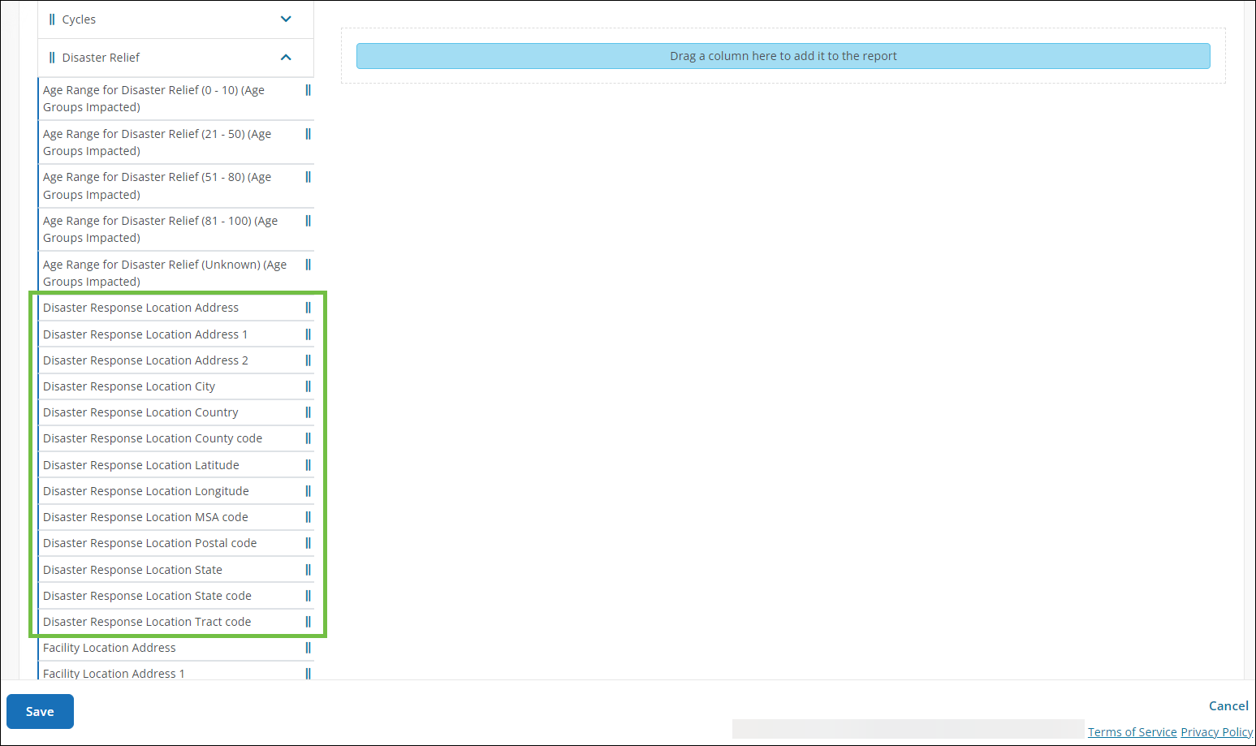The image size is (1256, 746).
Task: Click grip icon for Disaster Response Location Latitude
Action: tap(308, 465)
